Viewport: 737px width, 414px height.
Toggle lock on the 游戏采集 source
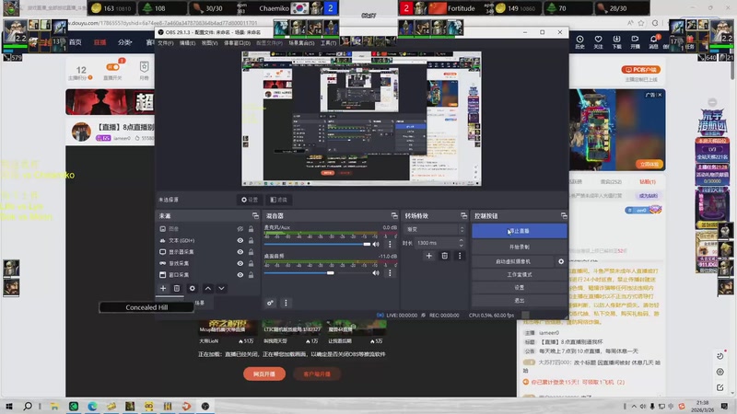(251, 263)
